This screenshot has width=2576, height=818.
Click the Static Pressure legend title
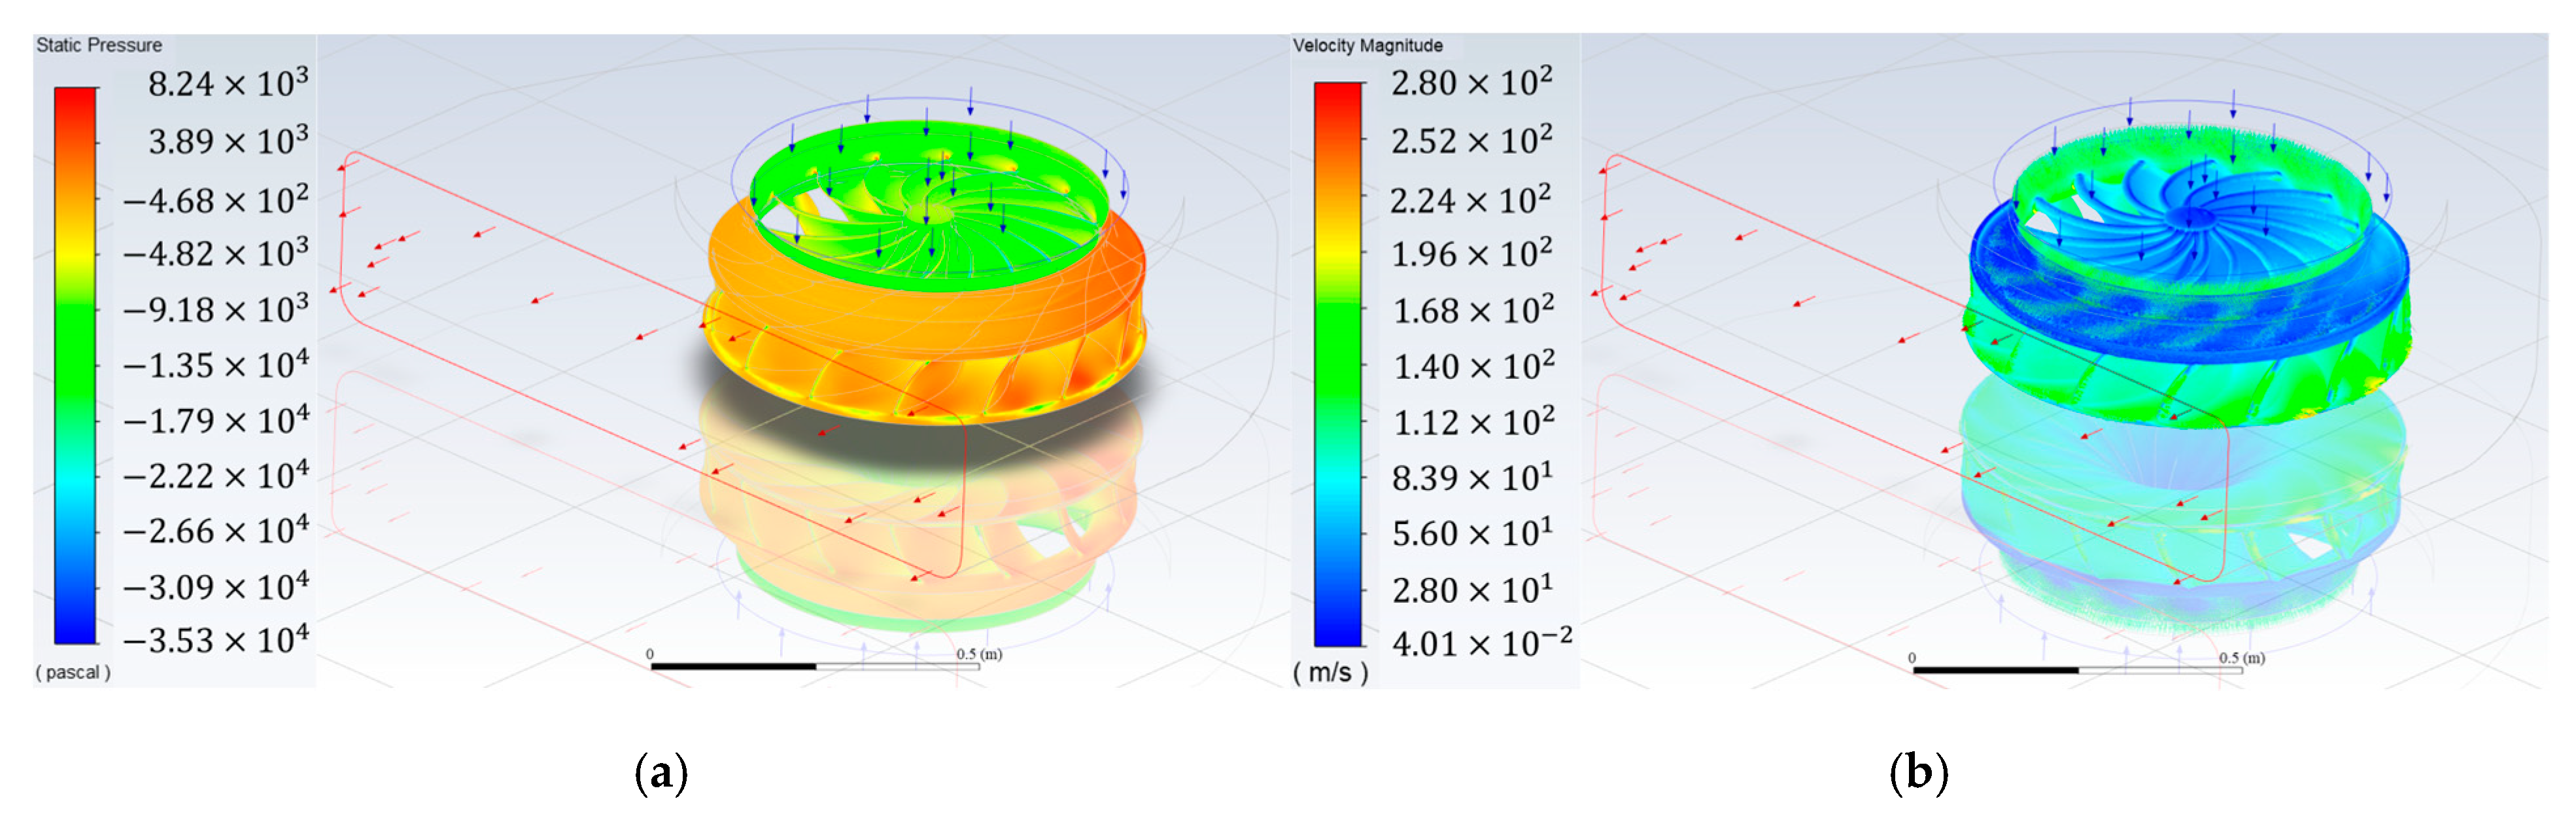pyautogui.click(x=99, y=45)
